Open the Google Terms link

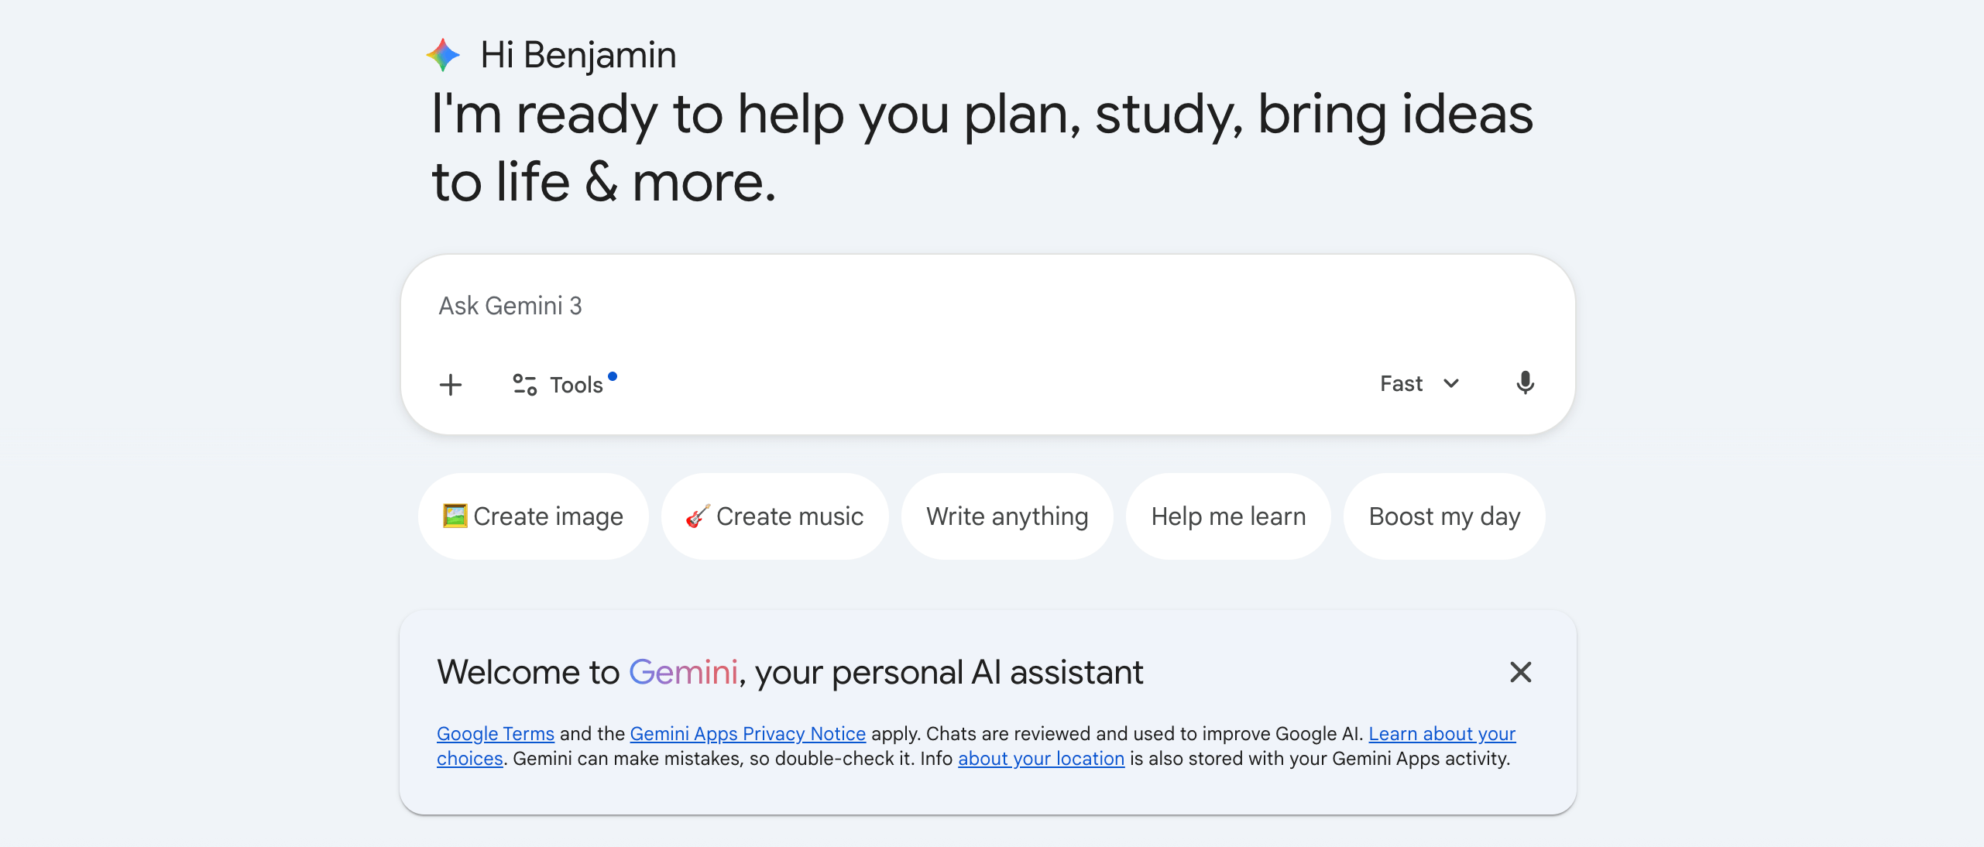[495, 734]
